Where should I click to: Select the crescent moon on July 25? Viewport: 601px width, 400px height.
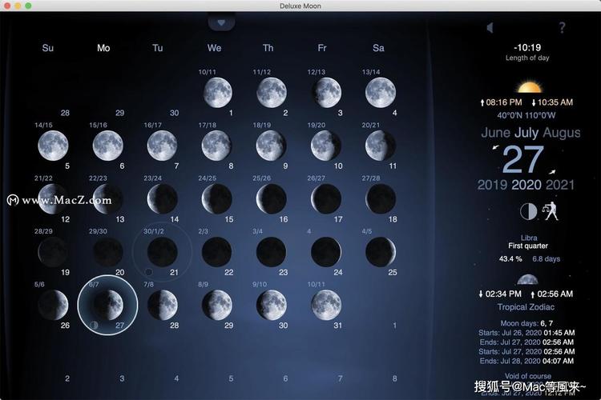coord(380,252)
